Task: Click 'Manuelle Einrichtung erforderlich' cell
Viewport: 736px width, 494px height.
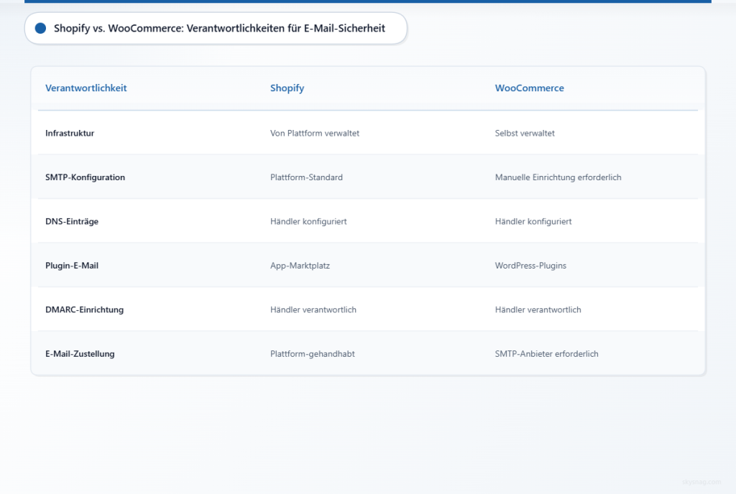Action: click(558, 177)
